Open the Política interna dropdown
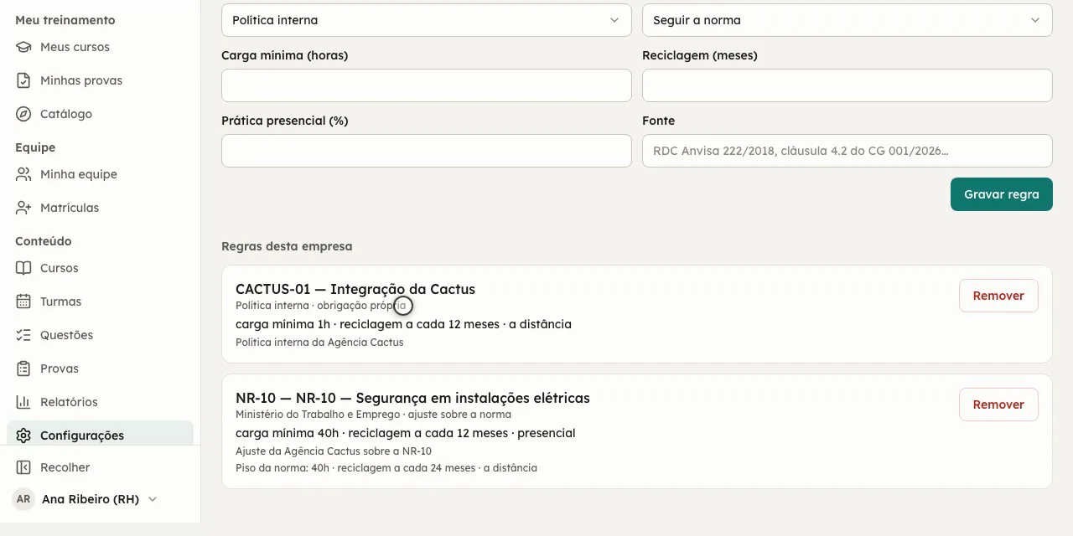This screenshot has height=536, width=1073. pyautogui.click(x=426, y=20)
